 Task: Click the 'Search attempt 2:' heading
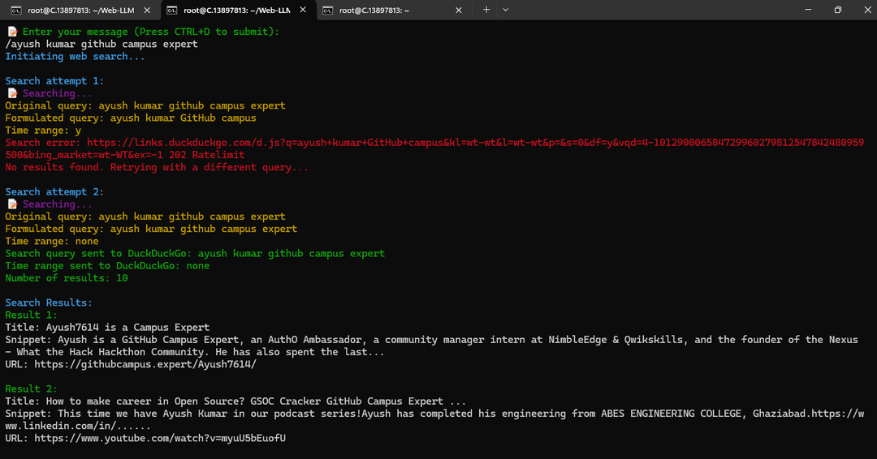pyautogui.click(x=54, y=192)
